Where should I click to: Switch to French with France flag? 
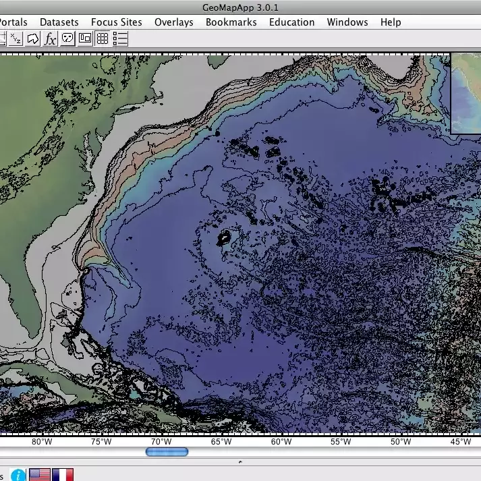pyautogui.click(x=63, y=474)
